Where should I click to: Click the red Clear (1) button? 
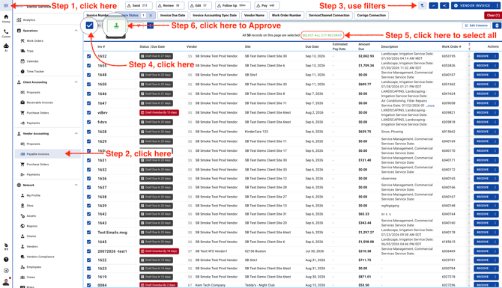[493, 15]
